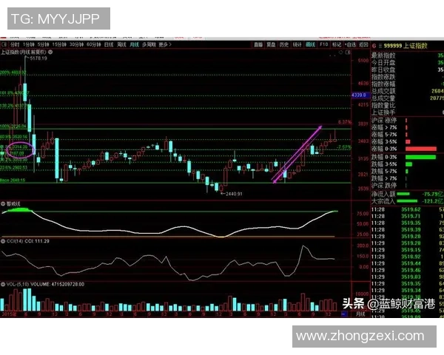Toggle the 画线 drawing tool button
Screen dimensions: 444x355
[x=310, y=44]
